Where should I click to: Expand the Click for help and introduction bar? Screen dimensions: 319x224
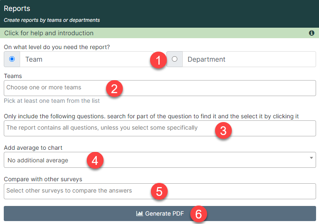coord(159,33)
